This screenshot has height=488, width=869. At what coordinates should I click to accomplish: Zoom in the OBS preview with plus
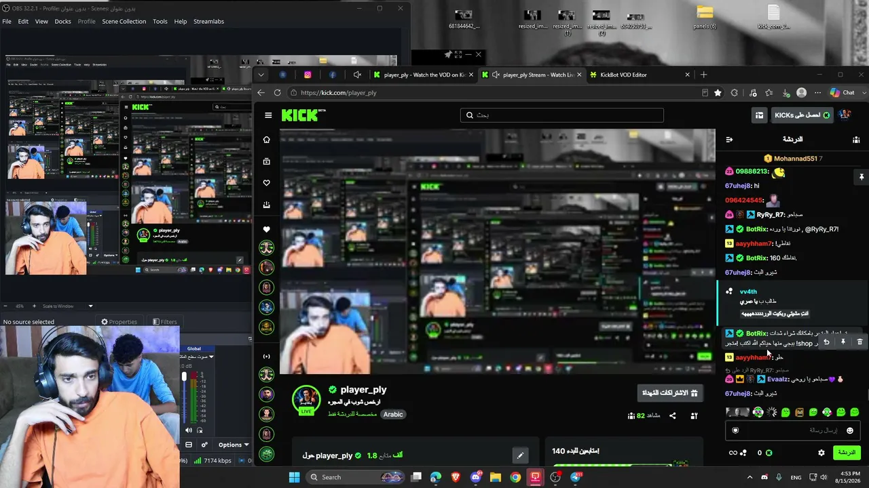(35, 306)
